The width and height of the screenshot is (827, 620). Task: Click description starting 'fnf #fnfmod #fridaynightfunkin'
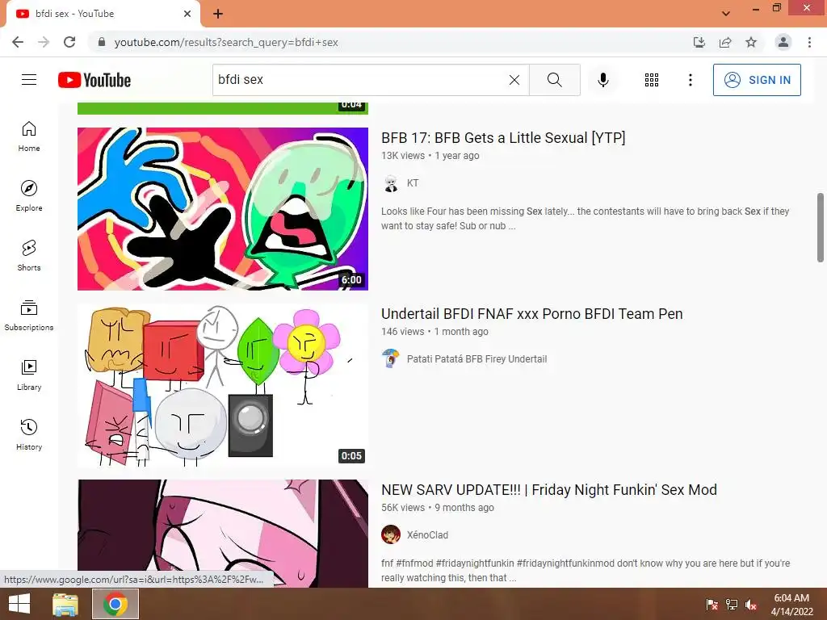point(586,571)
